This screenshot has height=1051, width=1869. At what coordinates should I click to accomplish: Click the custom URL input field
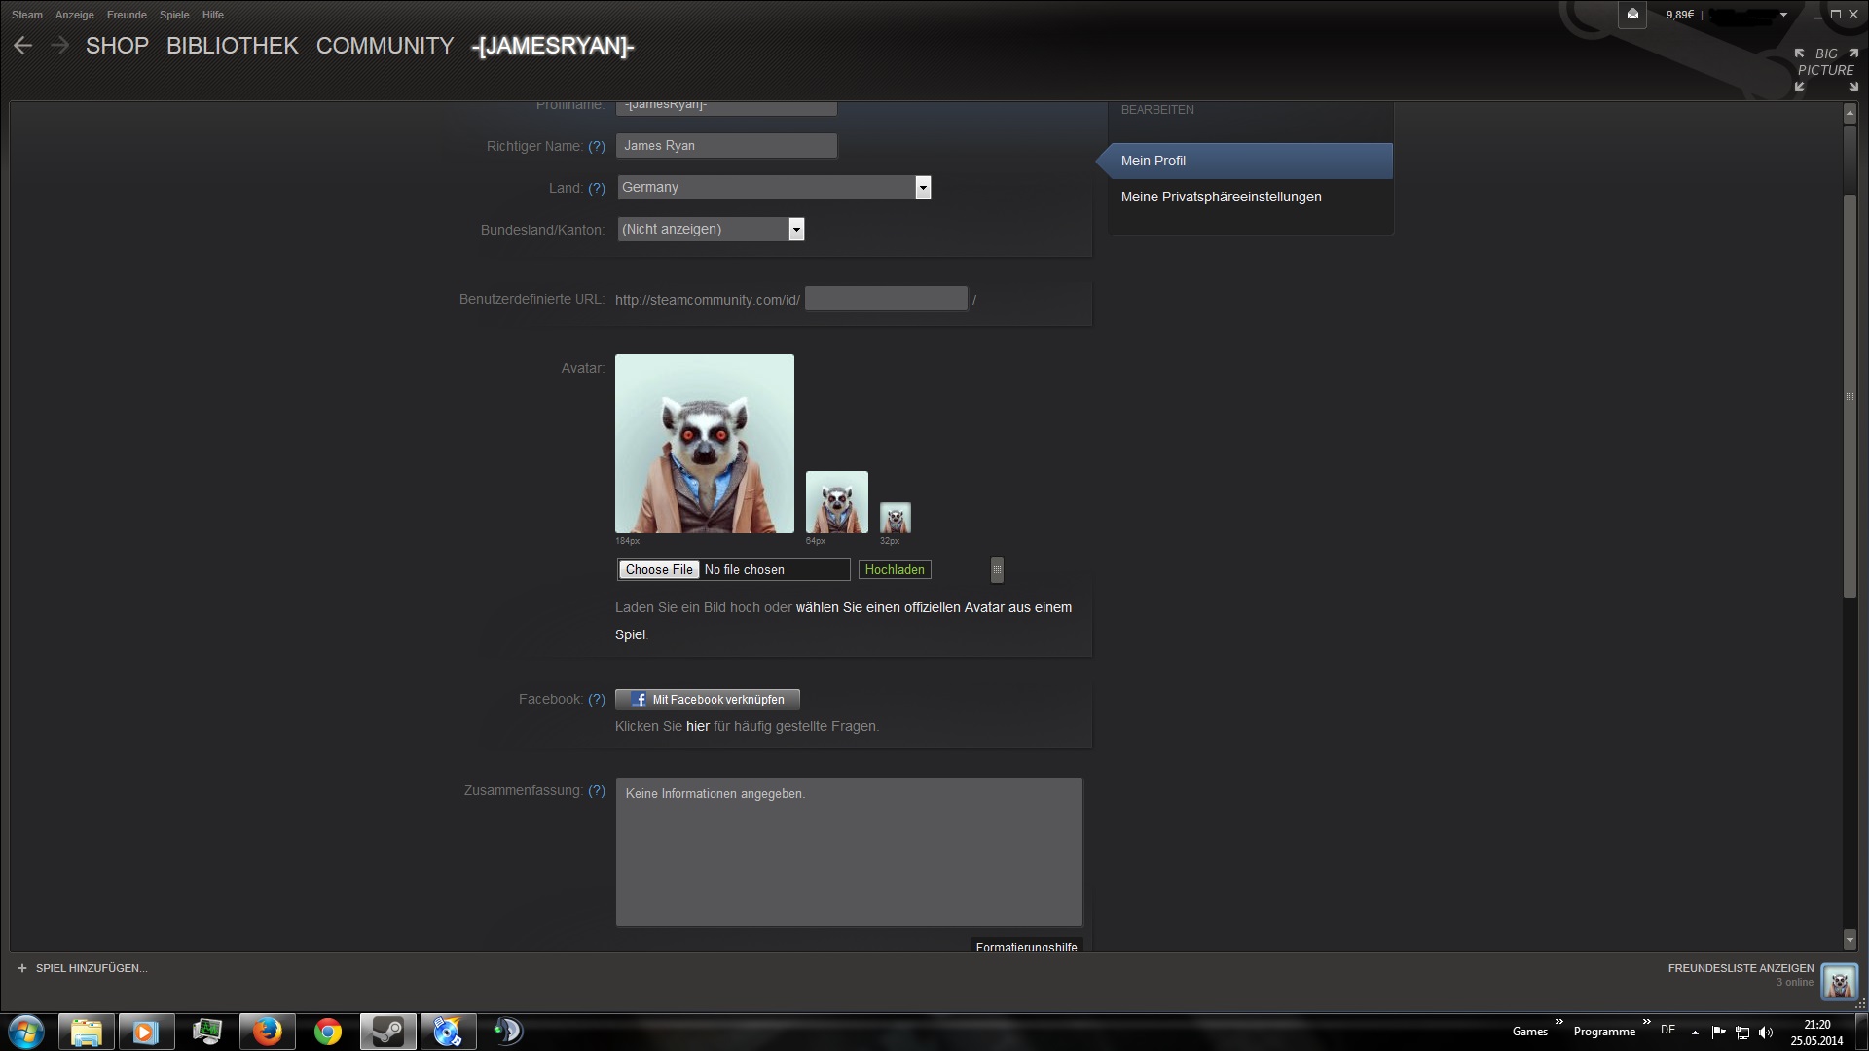(x=886, y=300)
